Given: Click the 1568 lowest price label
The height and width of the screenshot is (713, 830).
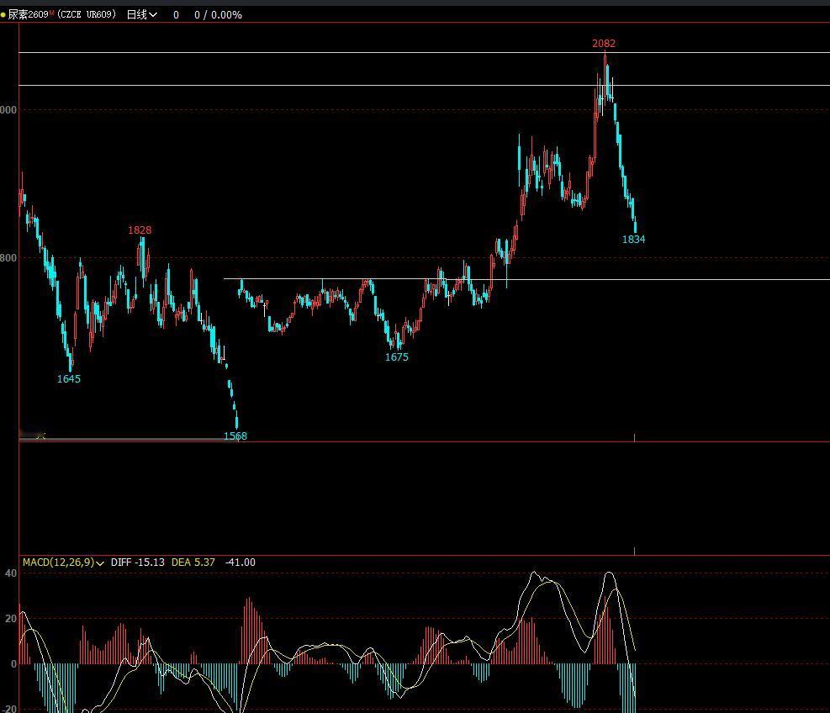Looking at the screenshot, I should click(x=235, y=436).
